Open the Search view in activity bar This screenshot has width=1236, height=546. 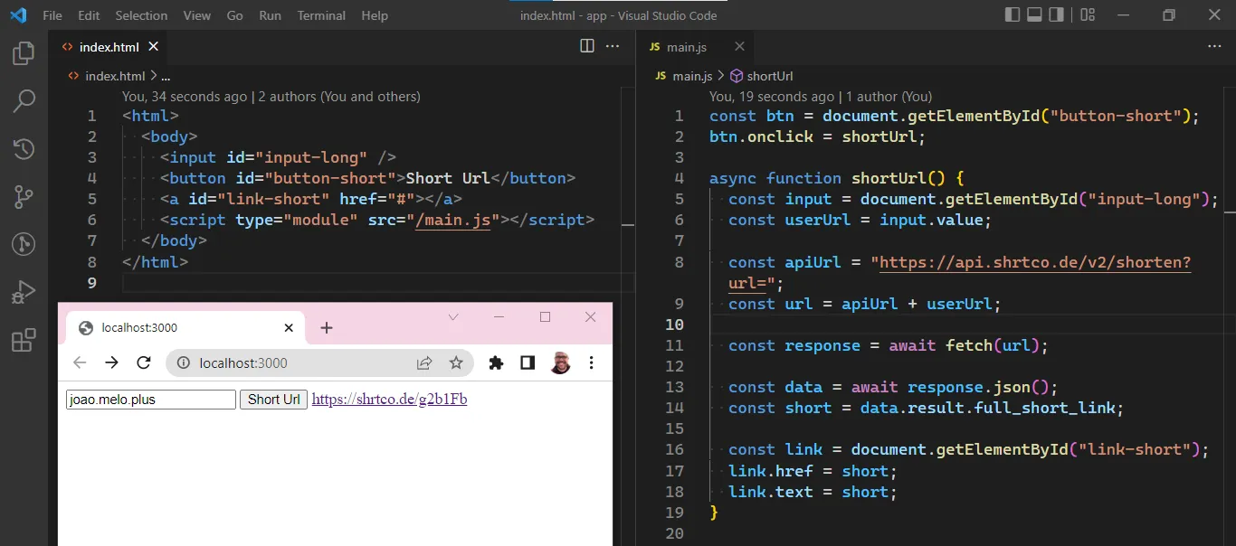pyautogui.click(x=24, y=101)
